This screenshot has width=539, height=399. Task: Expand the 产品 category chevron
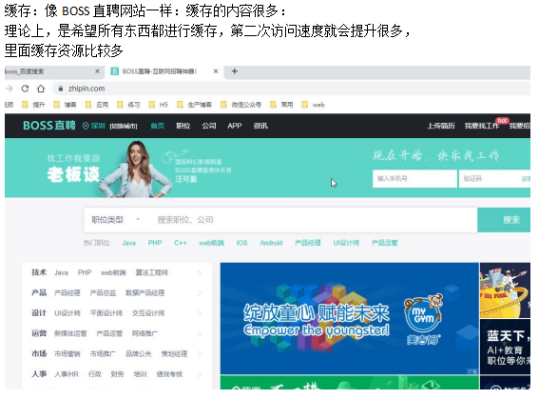tap(200, 293)
